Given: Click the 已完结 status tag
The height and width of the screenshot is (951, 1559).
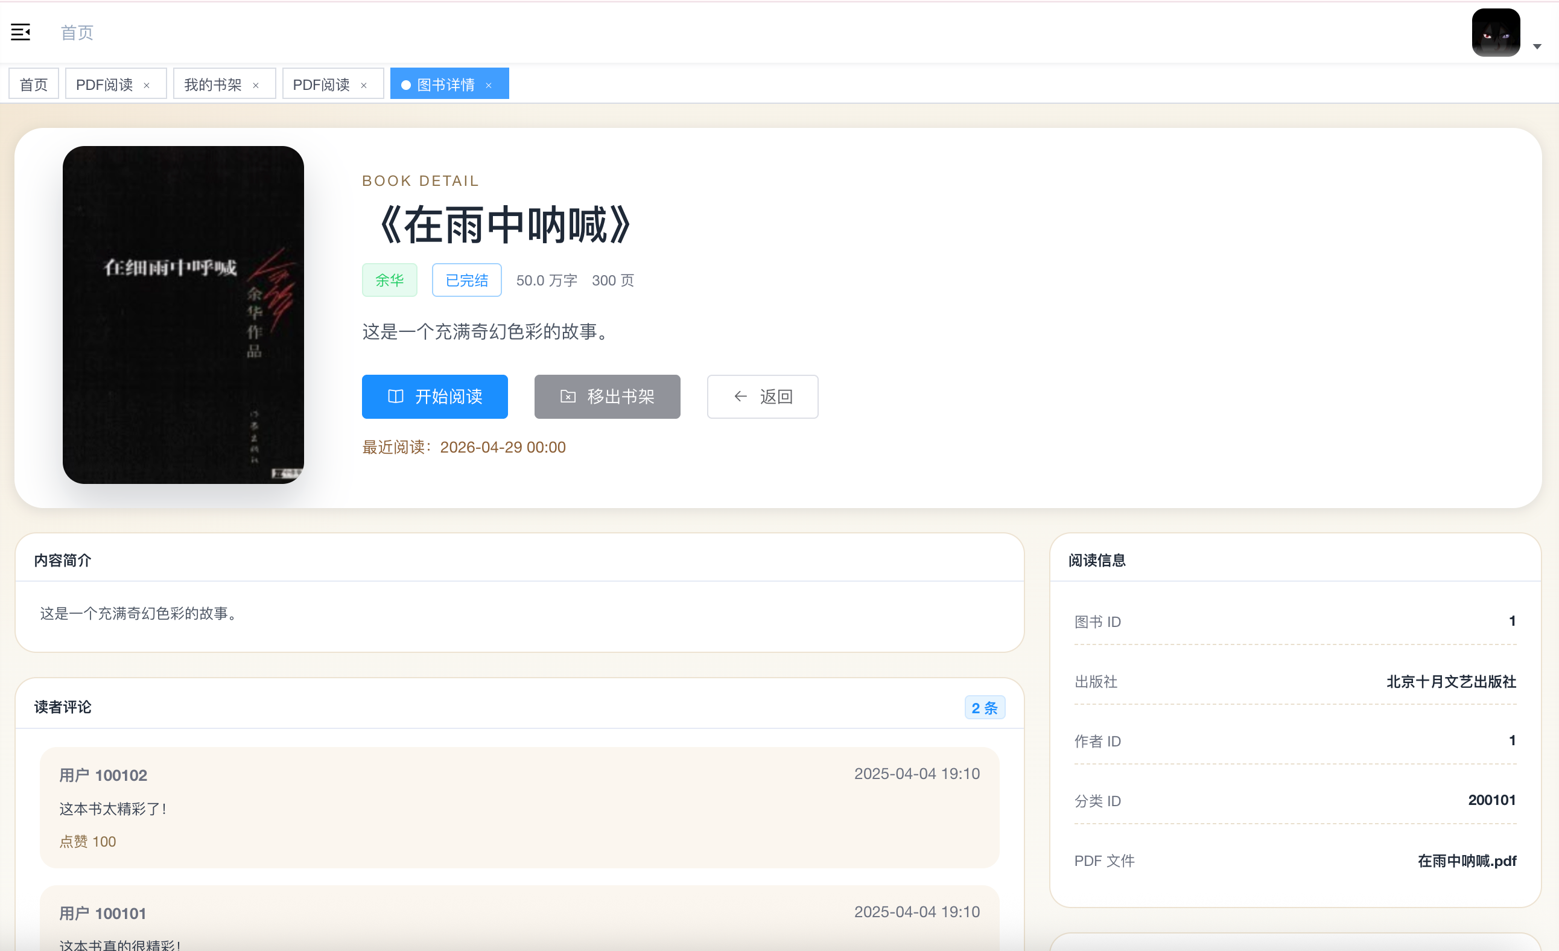Looking at the screenshot, I should tap(466, 281).
